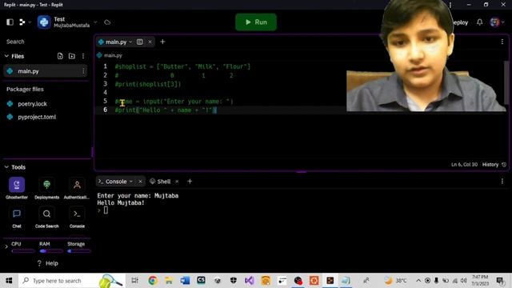Open Microsoft Word from the taskbar

click(185, 281)
